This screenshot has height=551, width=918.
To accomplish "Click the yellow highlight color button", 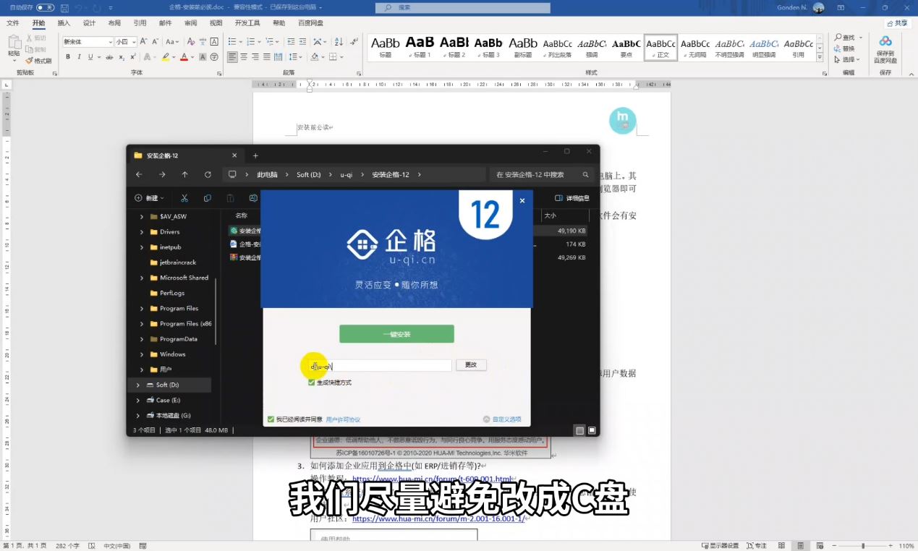I will [x=166, y=56].
